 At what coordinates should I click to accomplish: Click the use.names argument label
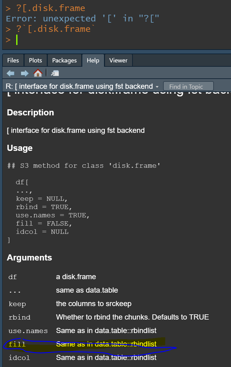[28, 331]
